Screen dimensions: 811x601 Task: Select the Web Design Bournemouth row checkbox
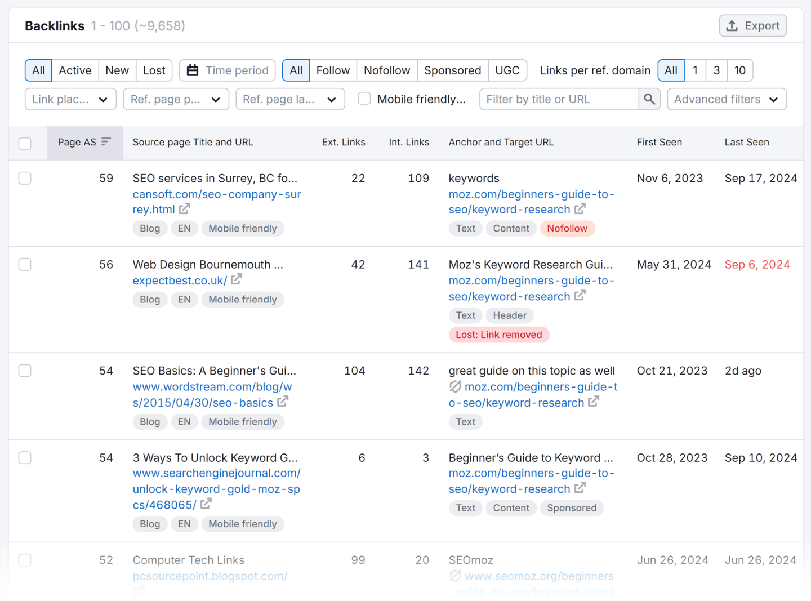tap(25, 264)
